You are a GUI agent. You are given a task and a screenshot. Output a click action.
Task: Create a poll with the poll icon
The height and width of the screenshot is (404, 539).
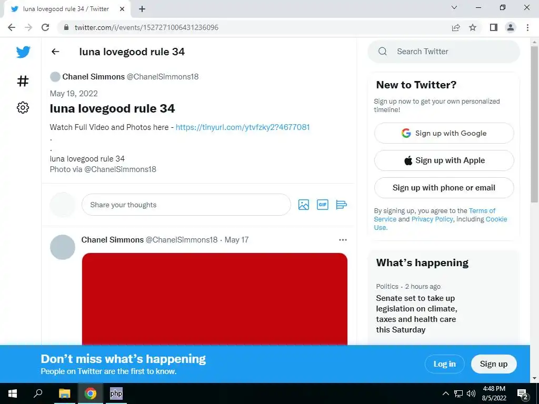point(341,205)
